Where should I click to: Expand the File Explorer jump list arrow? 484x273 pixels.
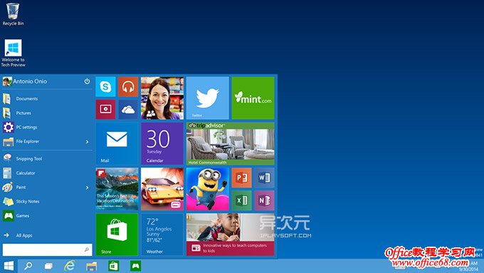click(x=88, y=142)
